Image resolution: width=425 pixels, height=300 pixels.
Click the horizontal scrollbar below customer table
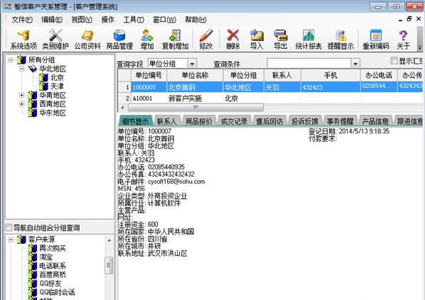pos(195,107)
